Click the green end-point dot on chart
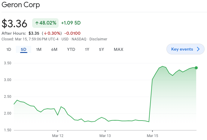The height and width of the screenshot is (140, 207). point(196,68)
